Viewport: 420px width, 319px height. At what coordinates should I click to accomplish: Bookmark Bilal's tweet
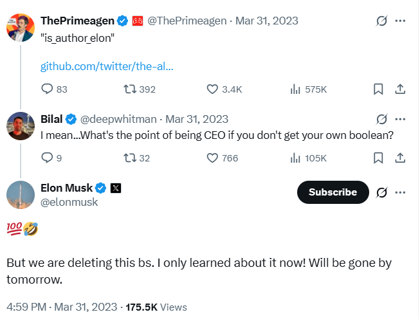[379, 158]
